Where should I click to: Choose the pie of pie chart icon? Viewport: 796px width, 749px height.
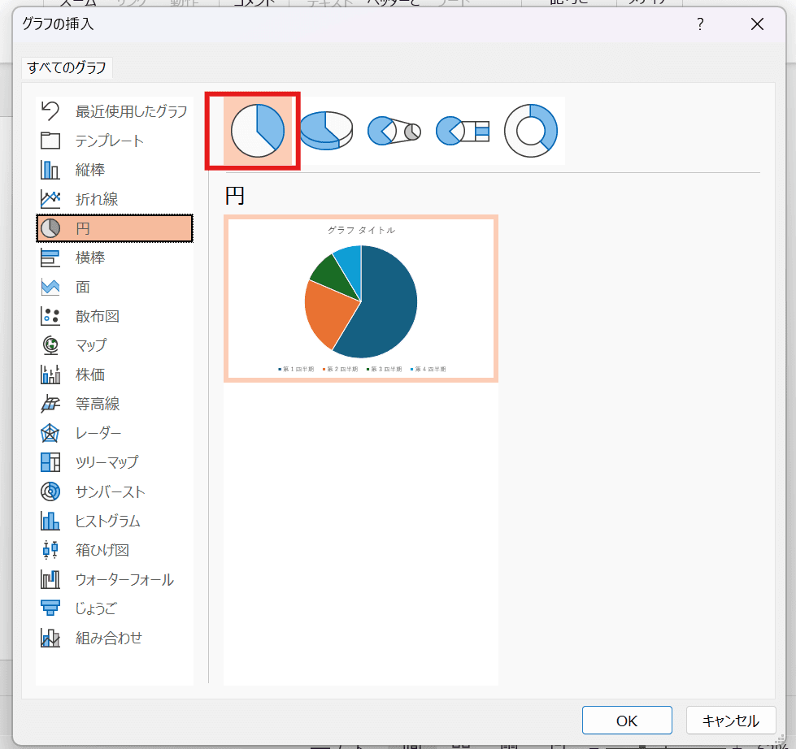[x=394, y=130]
